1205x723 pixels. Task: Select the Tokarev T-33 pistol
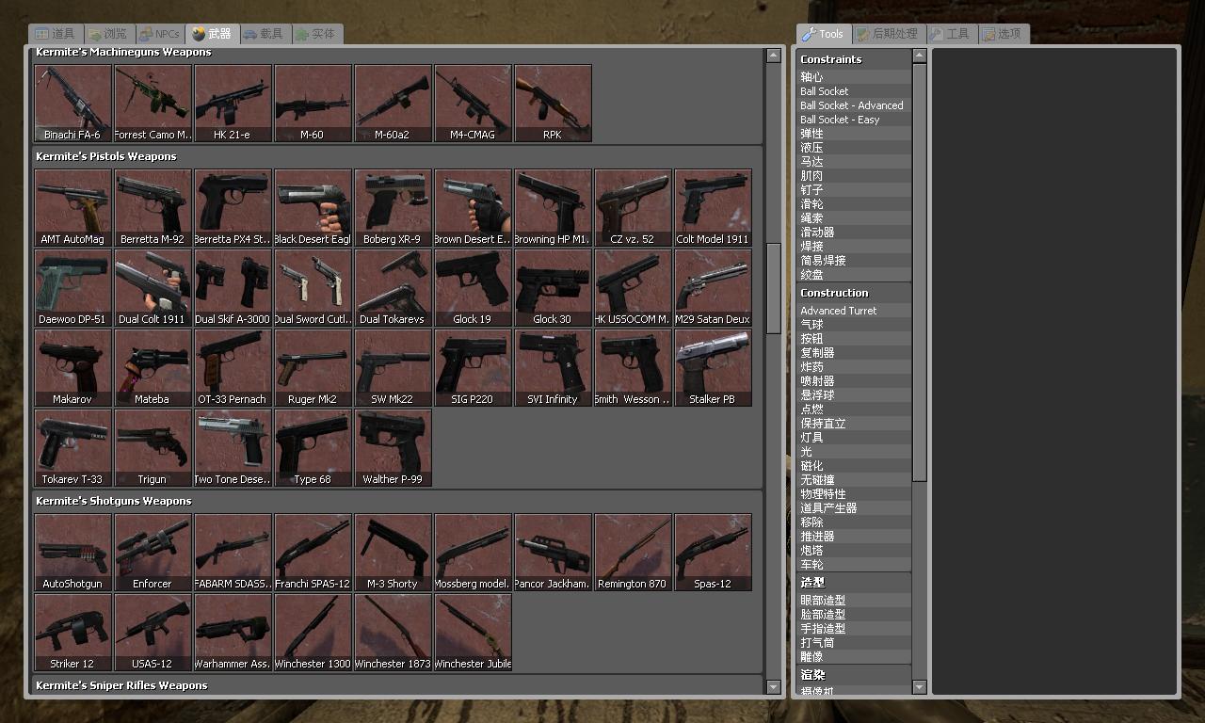(x=72, y=448)
